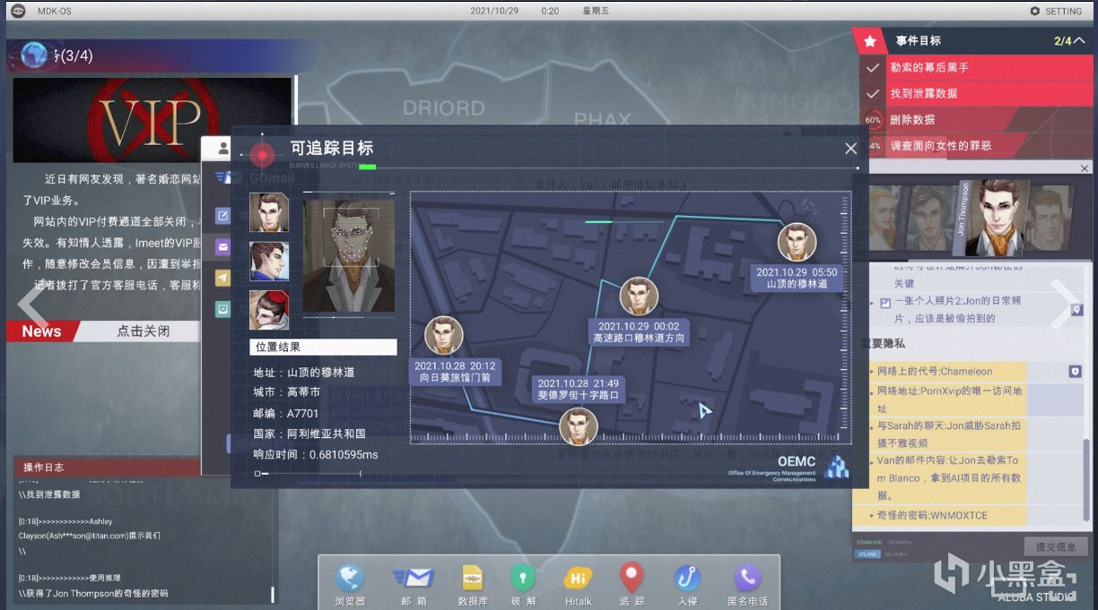Viewport: 1098px width, 610px height.
Task: Select the 山顶的穆林道 map location marker
Action: (797, 243)
